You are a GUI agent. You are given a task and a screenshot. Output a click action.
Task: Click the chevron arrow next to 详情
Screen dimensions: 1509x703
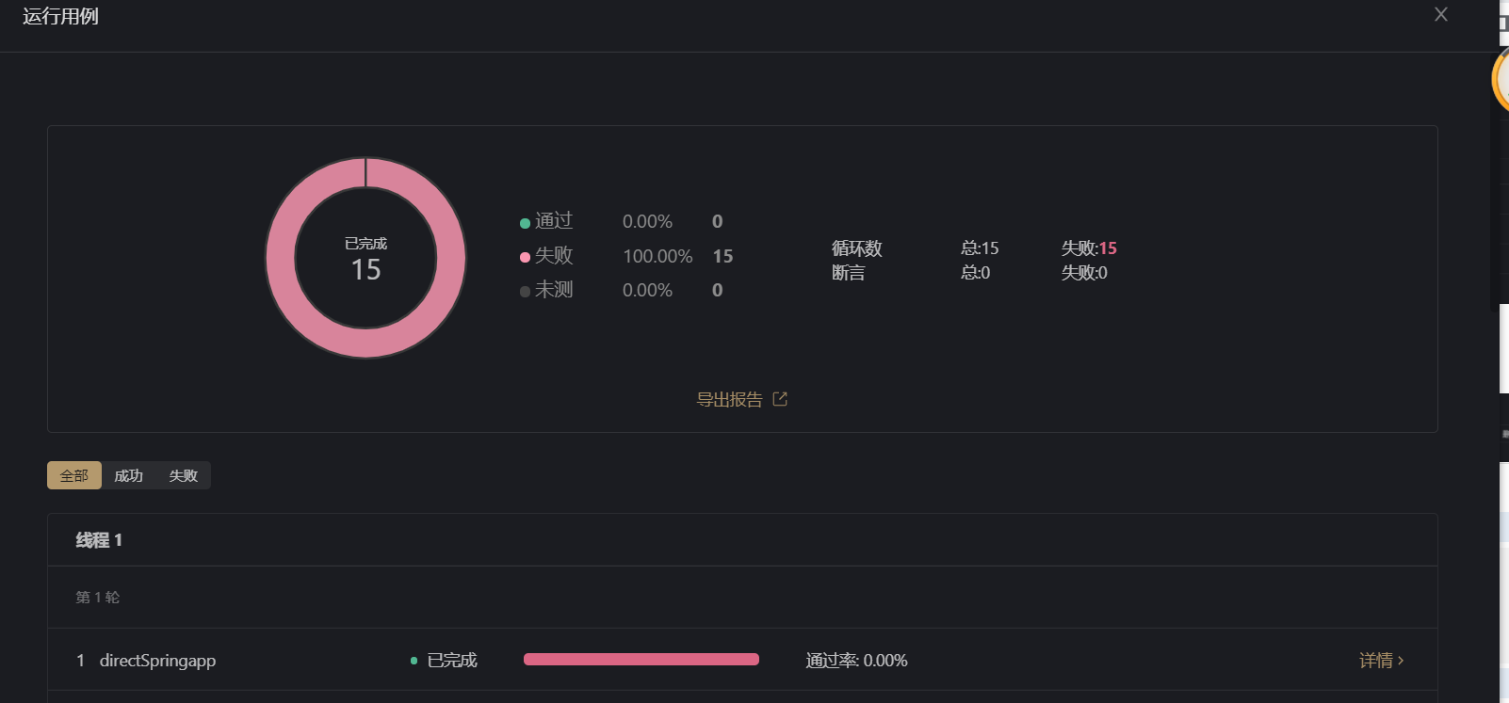tap(1402, 661)
